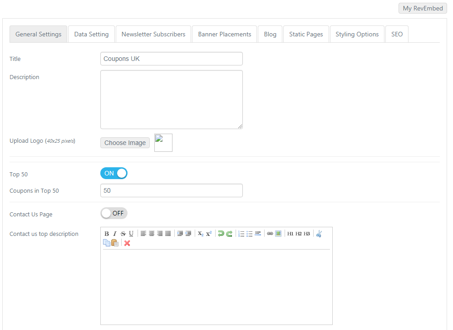
Task: Click the logo preview thumbnail
Action: [x=163, y=143]
